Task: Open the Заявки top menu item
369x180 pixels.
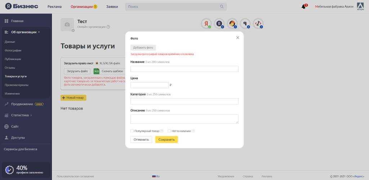Action: (112, 6)
